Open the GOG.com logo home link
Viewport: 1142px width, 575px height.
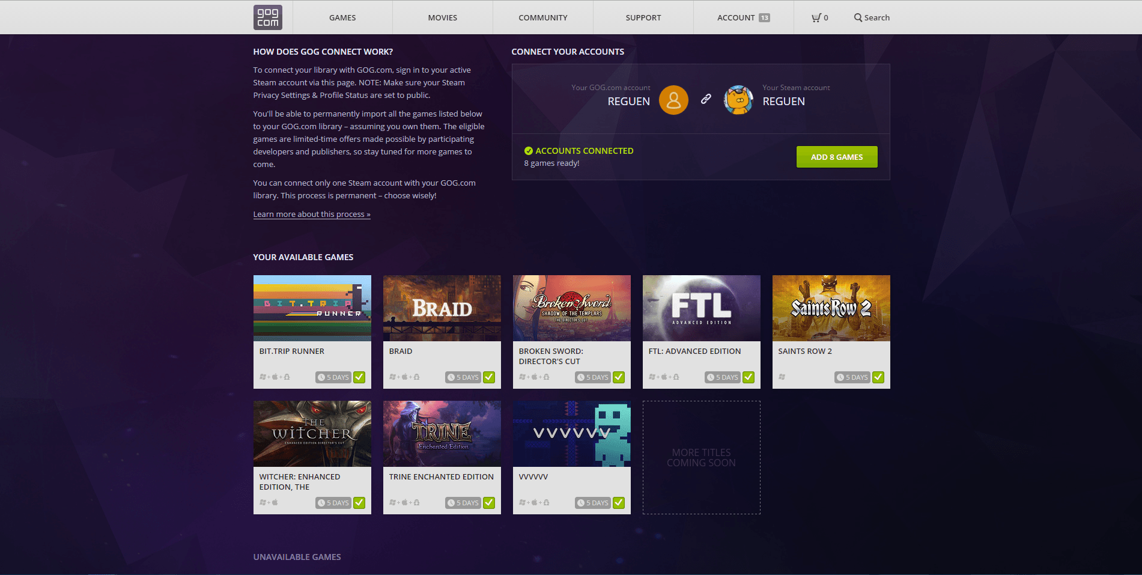tap(268, 17)
